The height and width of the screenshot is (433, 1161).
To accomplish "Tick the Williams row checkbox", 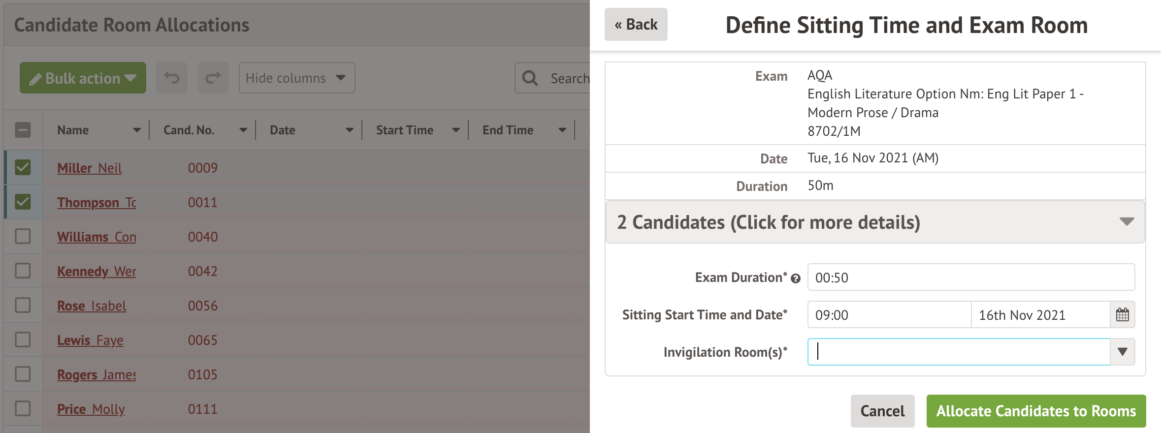I will point(23,237).
